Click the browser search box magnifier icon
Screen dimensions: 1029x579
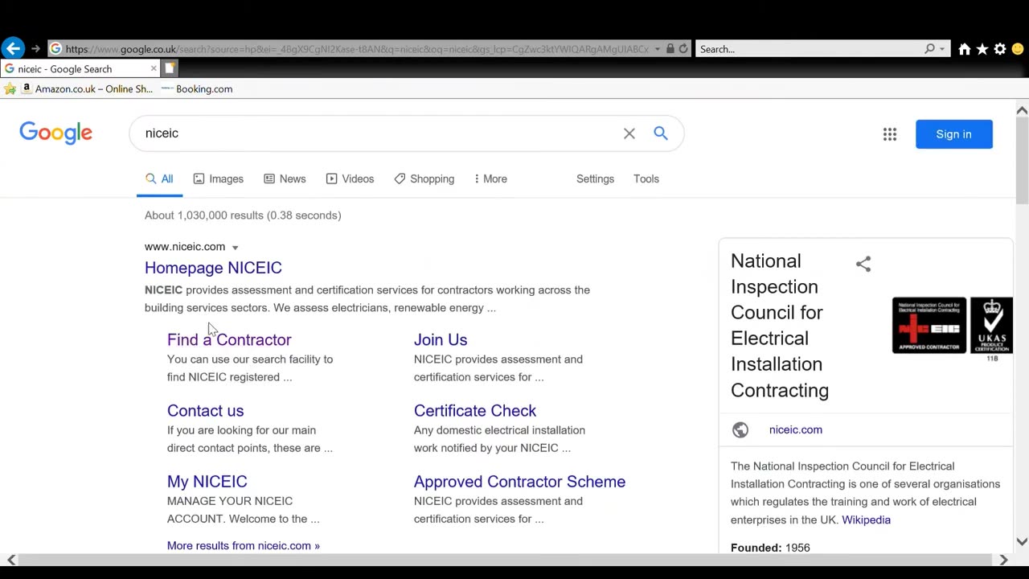tap(929, 49)
